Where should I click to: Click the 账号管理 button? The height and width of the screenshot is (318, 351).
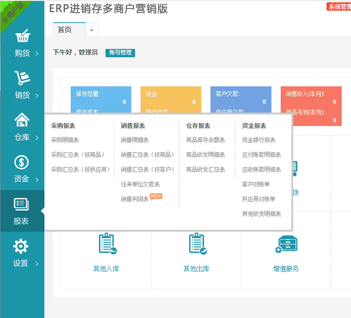tap(120, 53)
